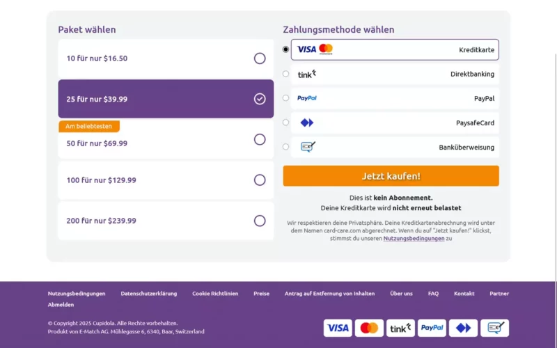Viewport: 557px width, 348px height.
Task: Click the Visa Mastercard logo in Kreditkarte row
Action: tap(315, 49)
